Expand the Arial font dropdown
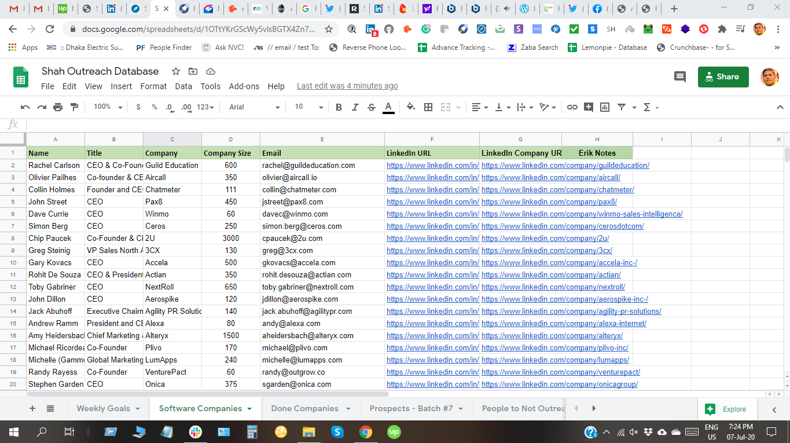Viewport: 790px width, 443px height. pyautogui.click(x=254, y=107)
